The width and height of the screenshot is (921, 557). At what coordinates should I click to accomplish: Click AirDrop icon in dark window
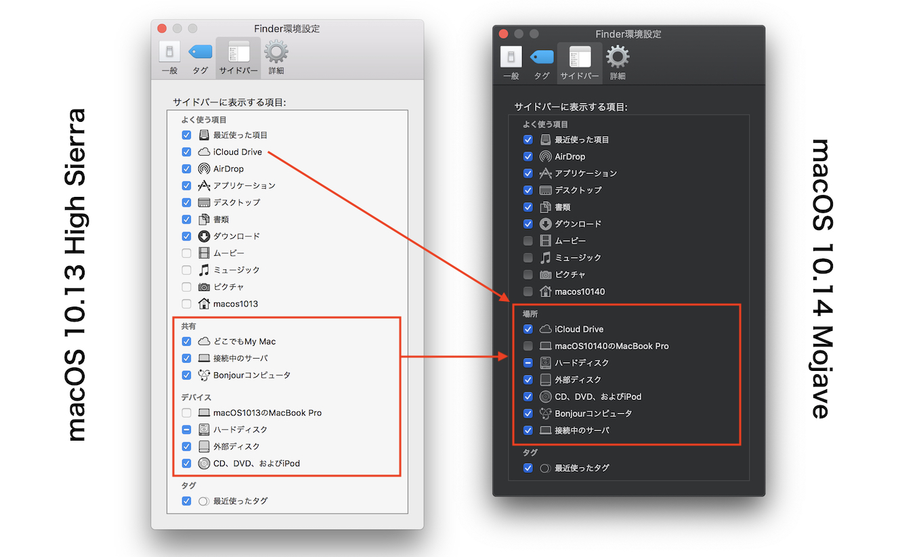[x=545, y=156]
